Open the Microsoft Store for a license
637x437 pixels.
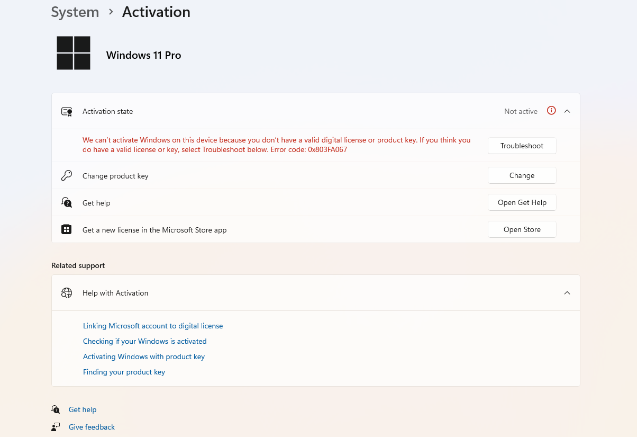(522, 229)
